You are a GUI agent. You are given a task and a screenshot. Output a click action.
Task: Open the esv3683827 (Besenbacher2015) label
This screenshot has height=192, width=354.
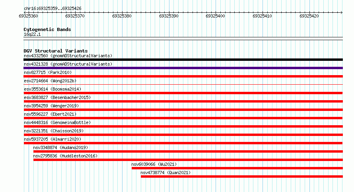pos(57,97)
